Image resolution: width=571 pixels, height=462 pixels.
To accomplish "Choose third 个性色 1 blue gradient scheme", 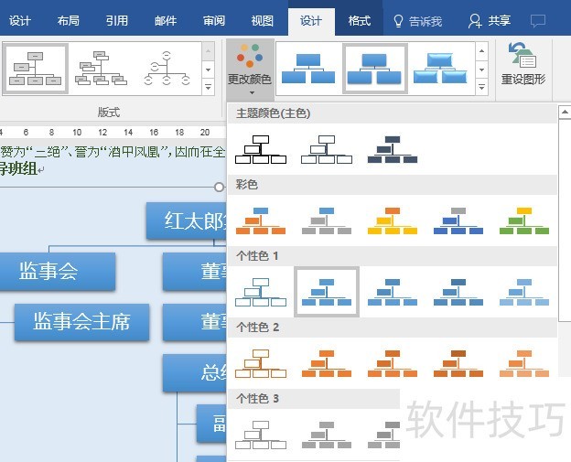I will pos(393,293).
